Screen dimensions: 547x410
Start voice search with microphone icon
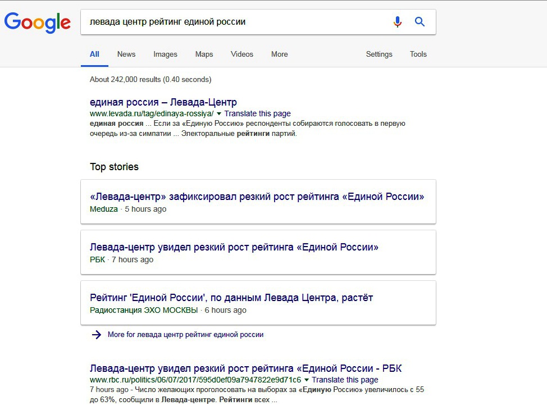click(398, 22)
